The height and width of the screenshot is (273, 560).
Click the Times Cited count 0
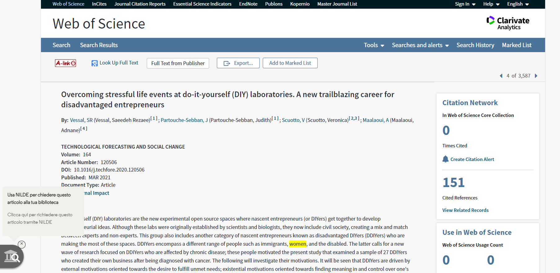[x=446, y=130]
